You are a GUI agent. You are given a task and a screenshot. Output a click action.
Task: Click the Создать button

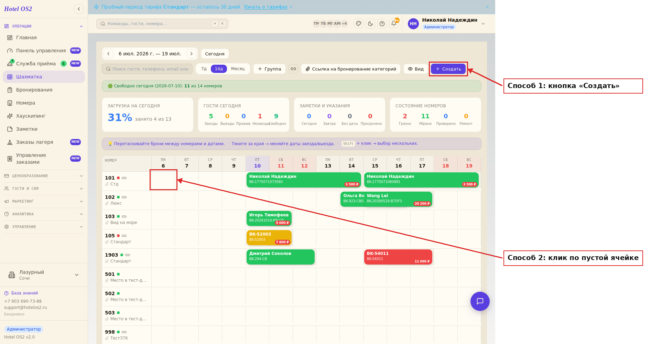(x=448, y=69)
